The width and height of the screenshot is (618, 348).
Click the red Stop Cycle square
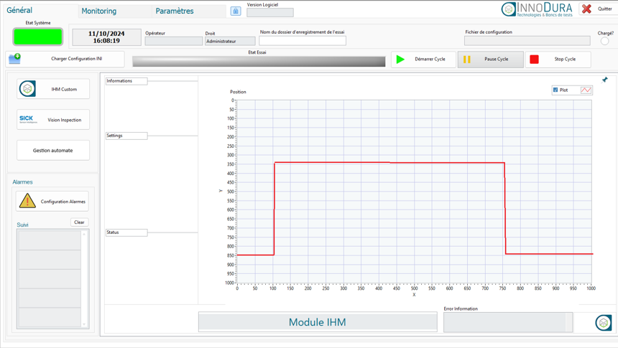[535, 60]
